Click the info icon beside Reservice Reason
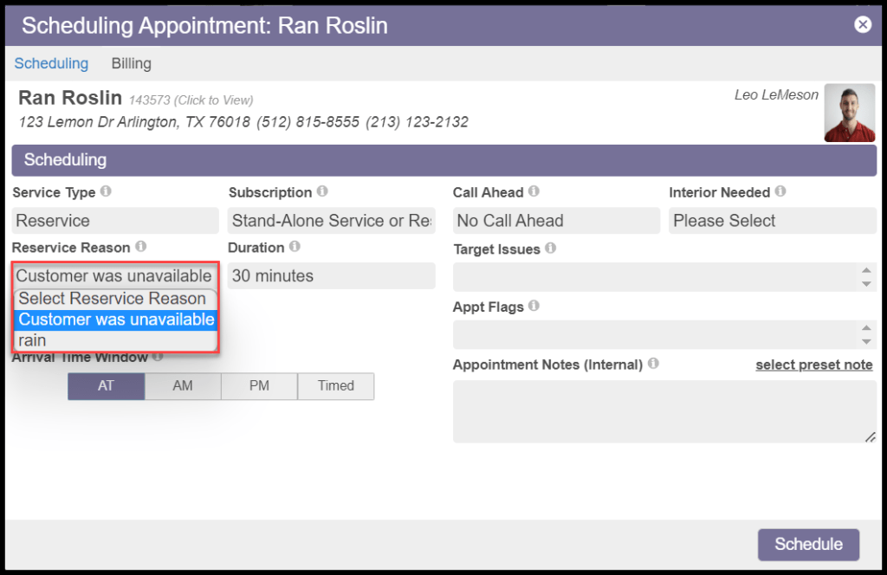 tap(141, 247)
